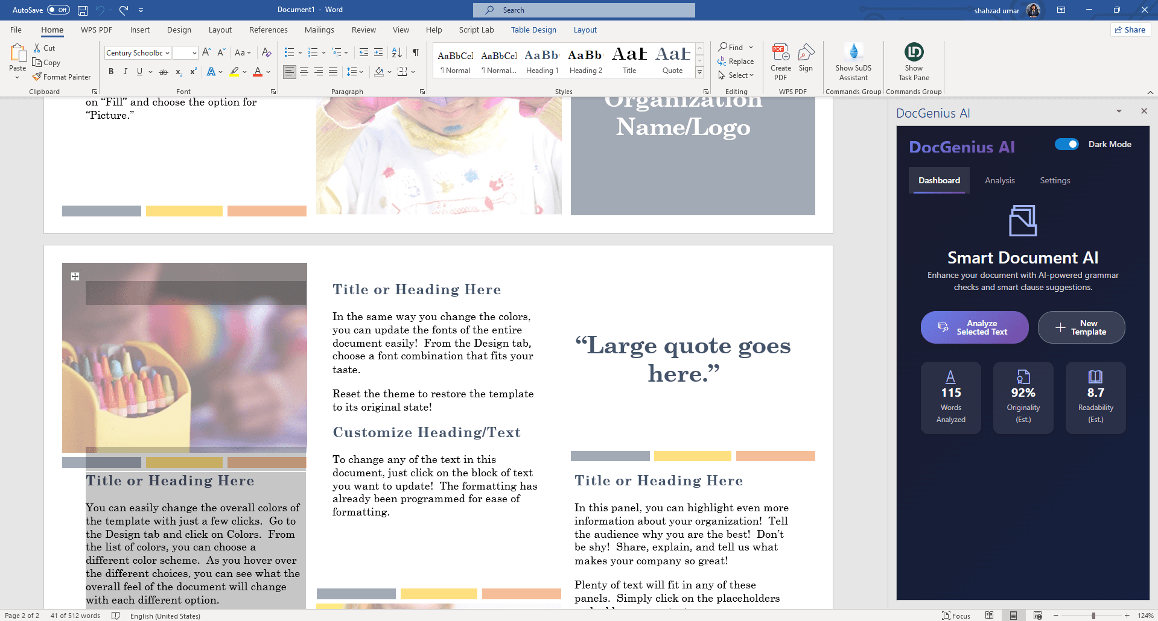Open bullets list dropdown arrow

[x=300, y=52]
